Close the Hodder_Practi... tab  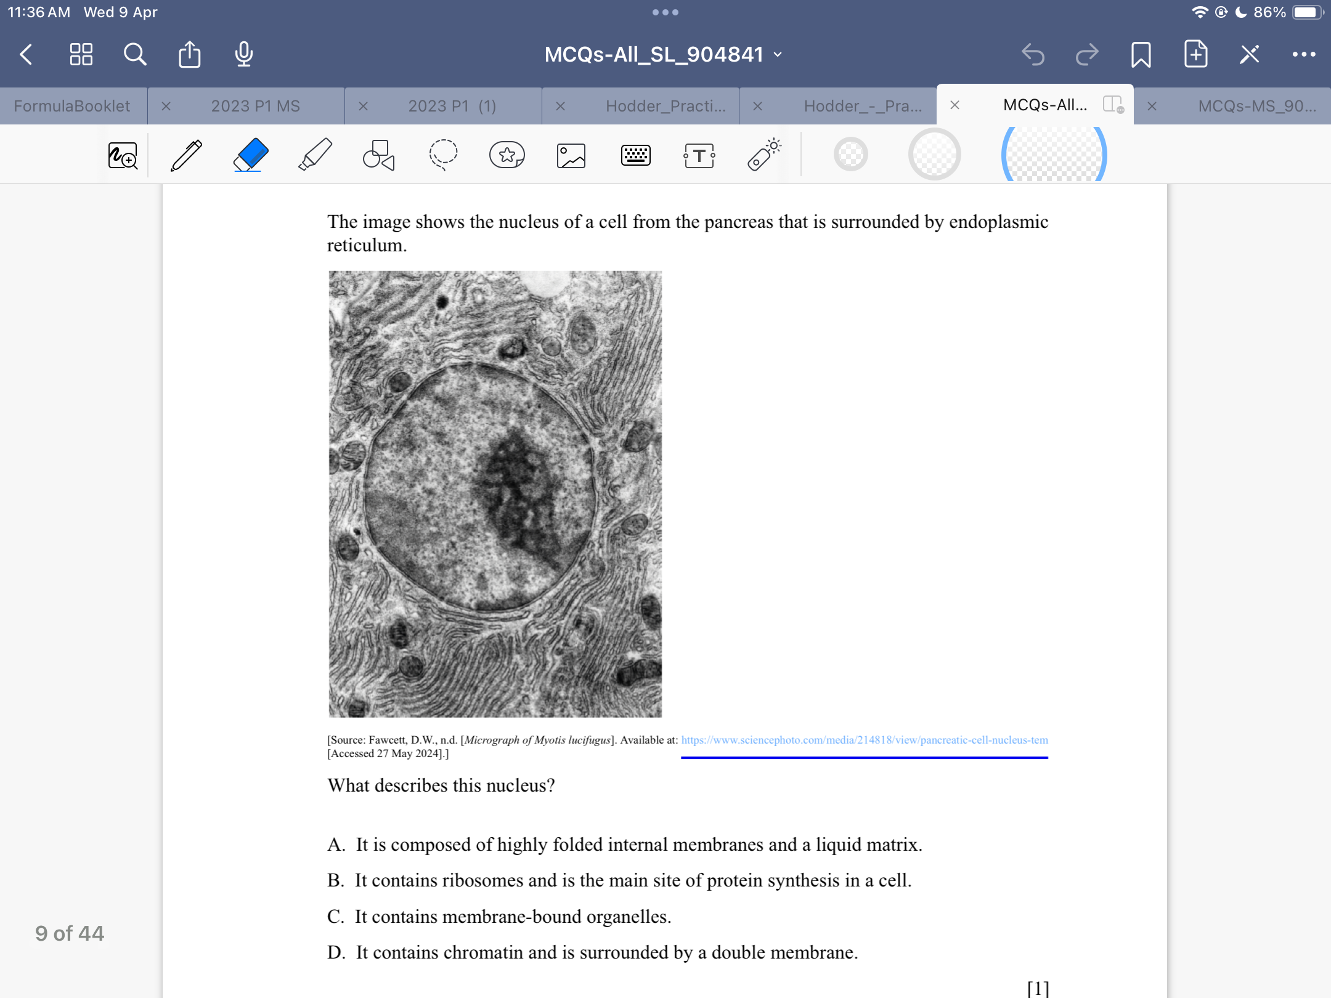(560, 106)
